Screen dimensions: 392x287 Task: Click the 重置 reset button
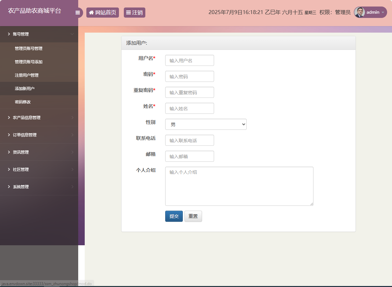pyautogui.click(x=193, y=216)
